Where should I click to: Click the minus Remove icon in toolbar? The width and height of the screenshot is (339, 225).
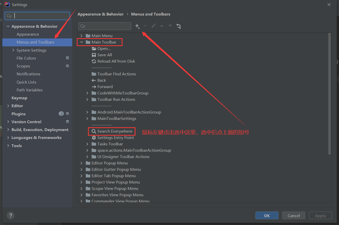point(145,26)
